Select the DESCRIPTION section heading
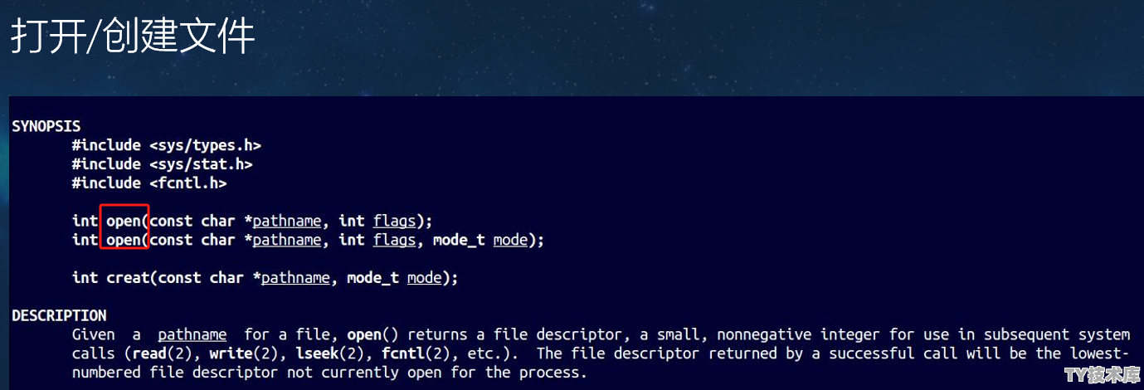This screenshot has height=390, width=1144. tap(59, 315)
